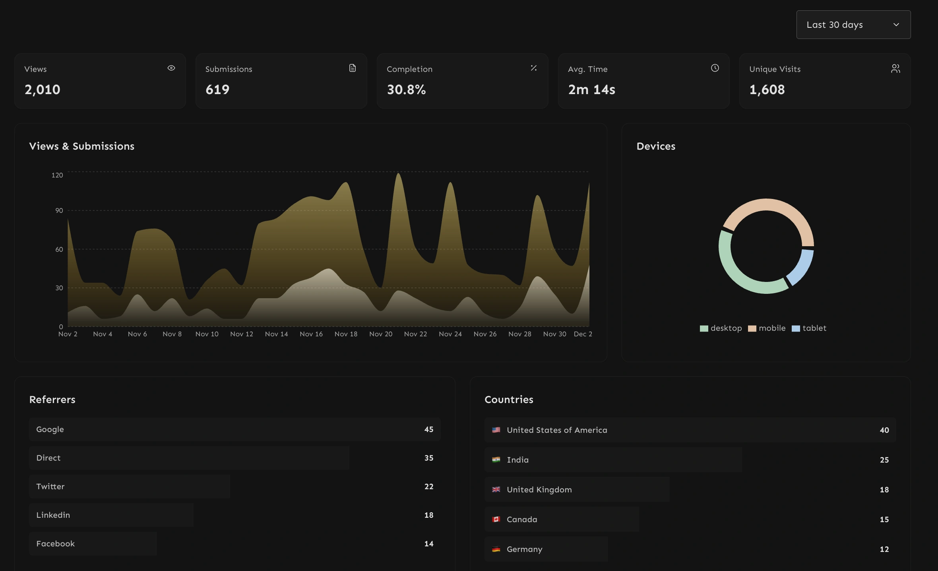
Task: Click the Direct referrer progress bar
Action: click(x=189, y=457)
